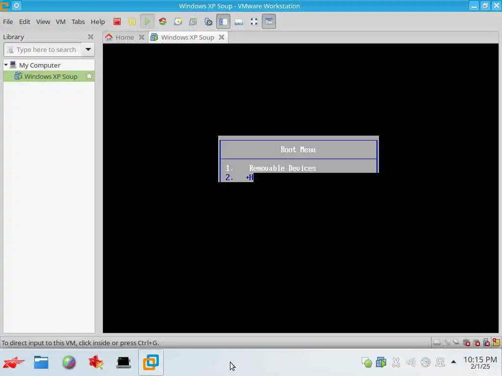Select Windows XP Soup in library tree
The height and width of the screenshot is (376, 502).
(x=49, y=76)
